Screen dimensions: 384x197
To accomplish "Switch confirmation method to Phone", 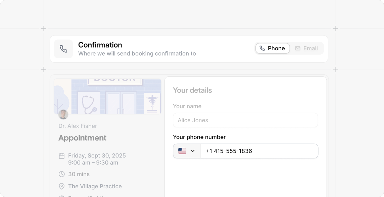I will click(x=273, y=48).
